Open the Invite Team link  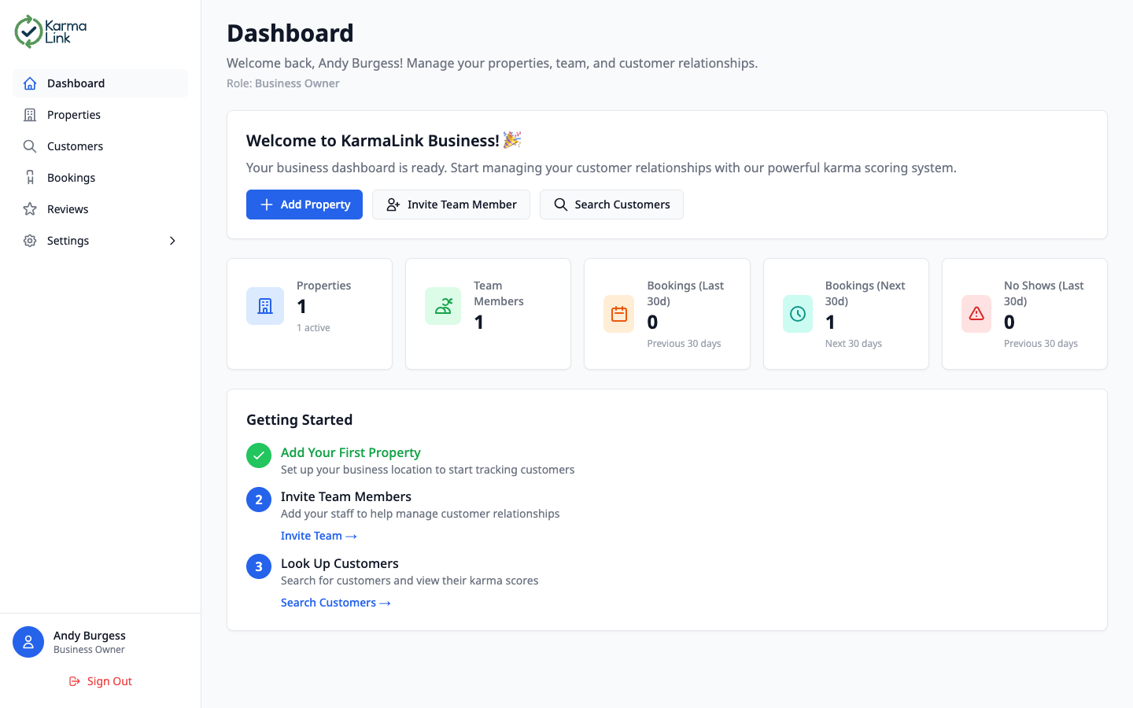point(319,536)
